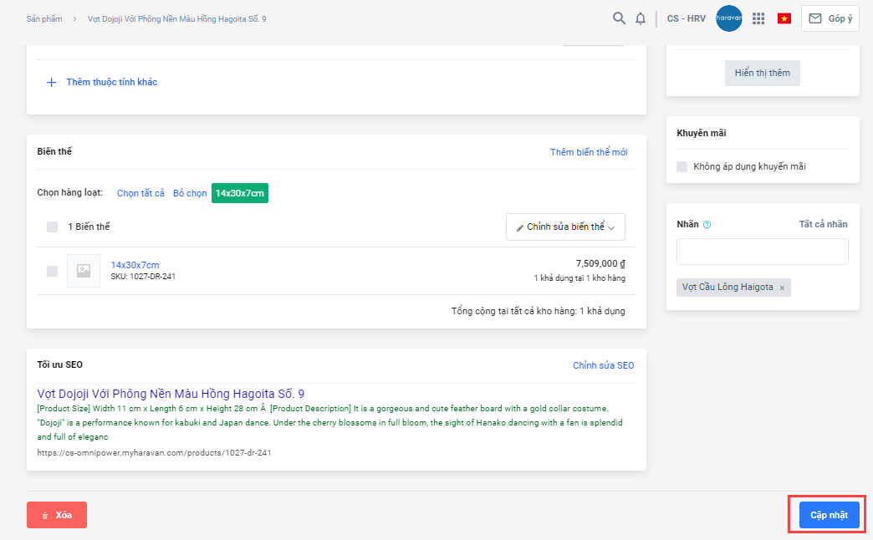Open the search magnifier icon
873x540 pixels.
619,18
